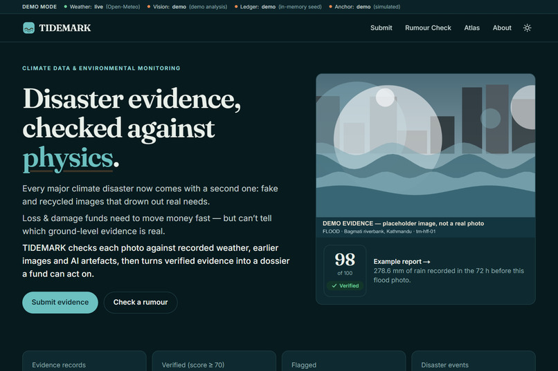Viewport: 558px width, 371px height.
Task: Click the Submit evidence button
Action: pyautogui.click(x=60, y=302)
